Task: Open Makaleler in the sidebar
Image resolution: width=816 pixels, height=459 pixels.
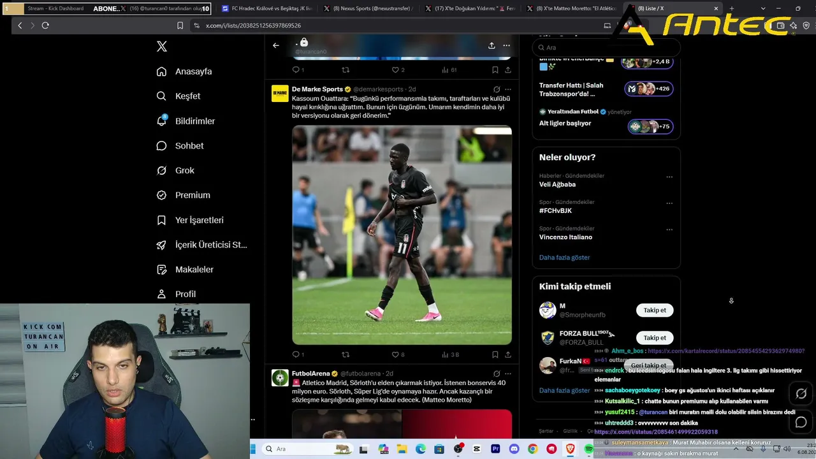Action: pos(185,270)
